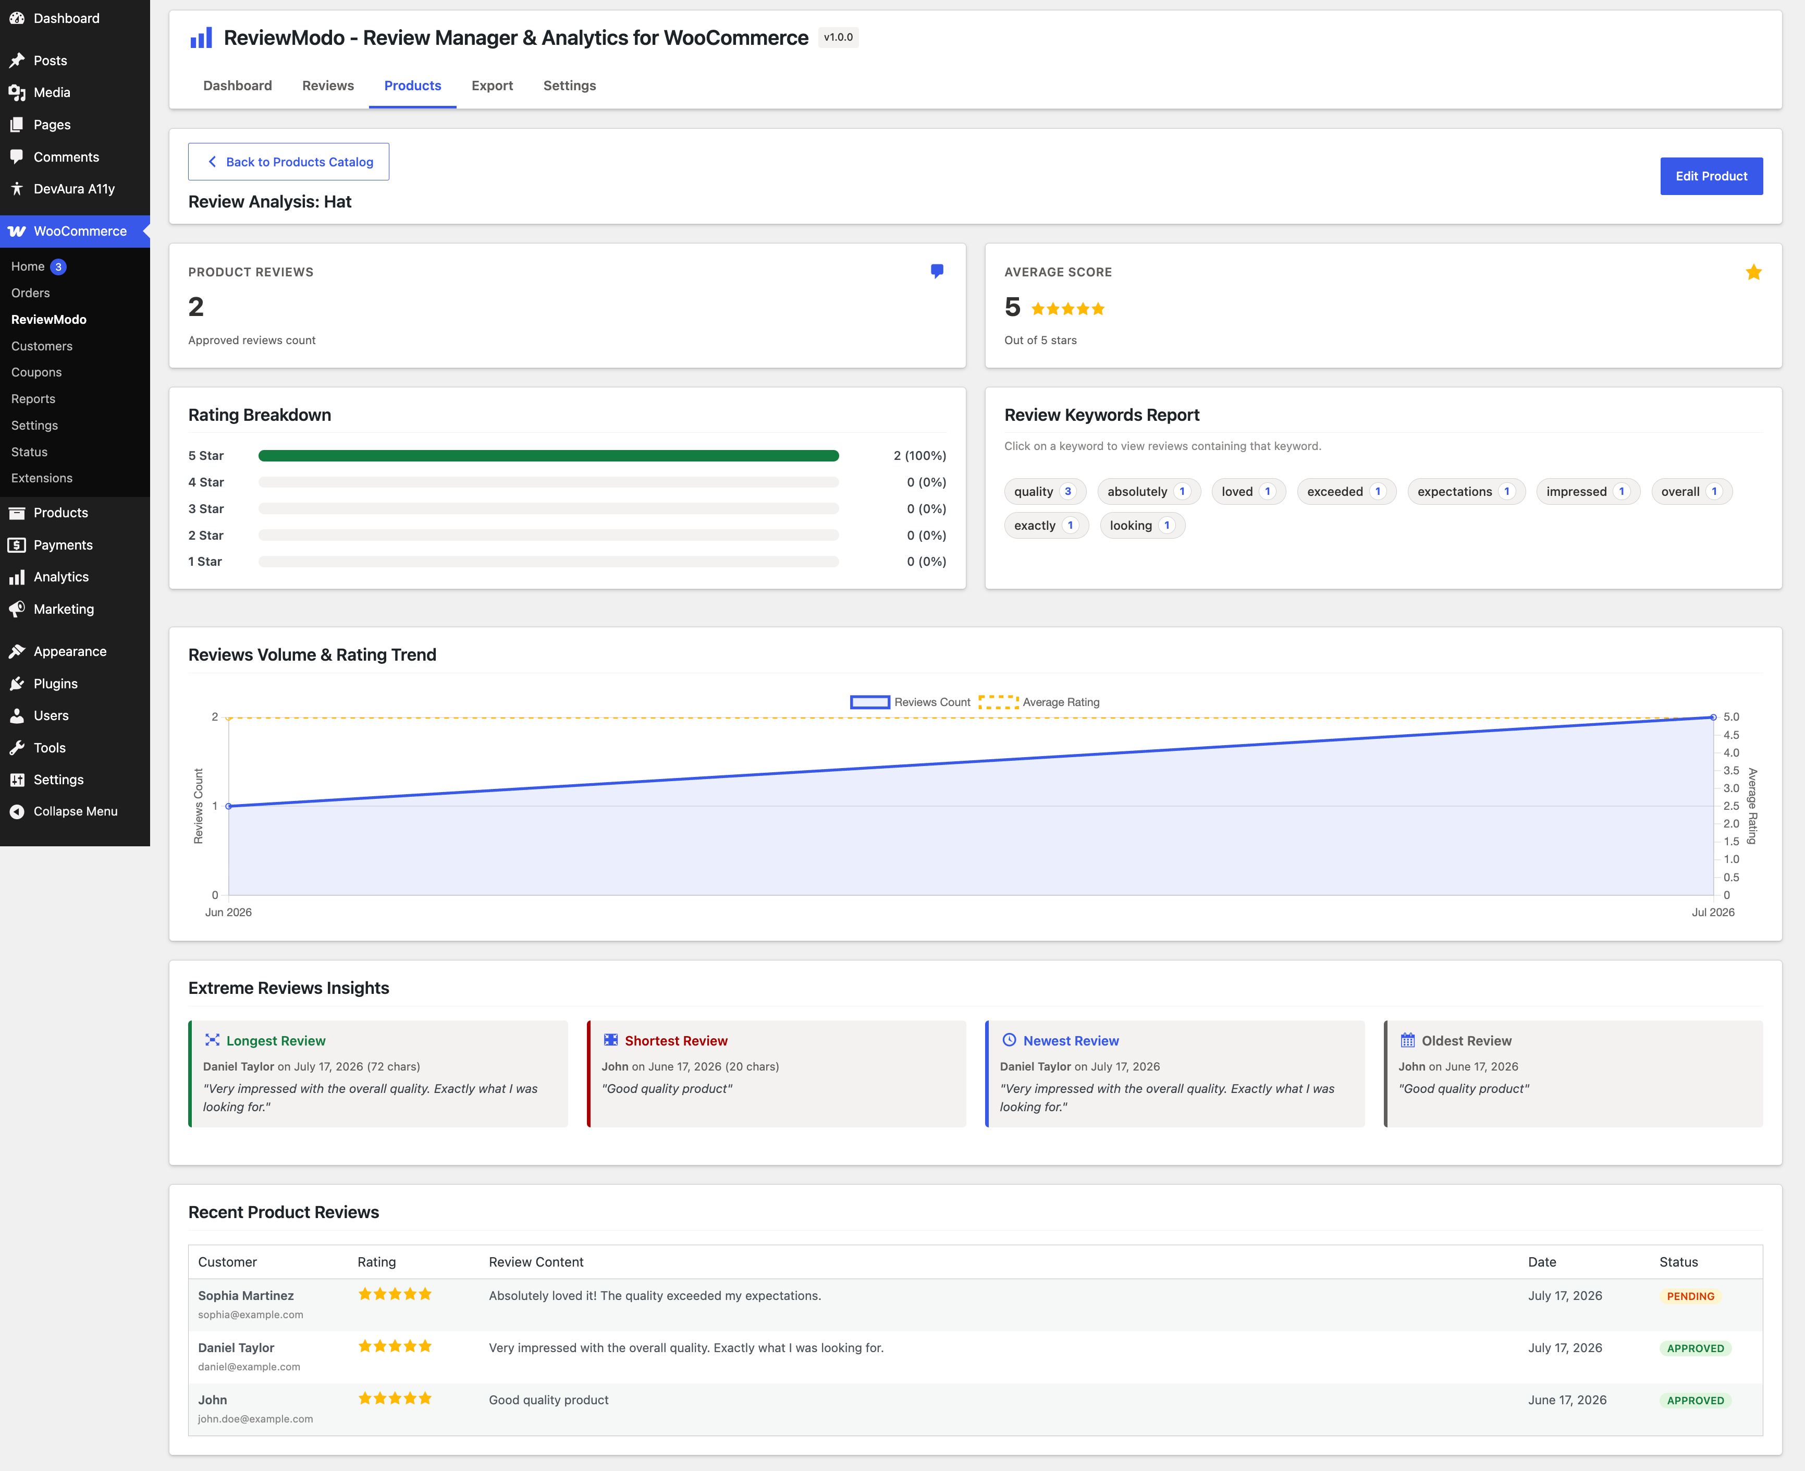Click the 4 Star rating bar
The image size is (1805, 1471).
548,482
